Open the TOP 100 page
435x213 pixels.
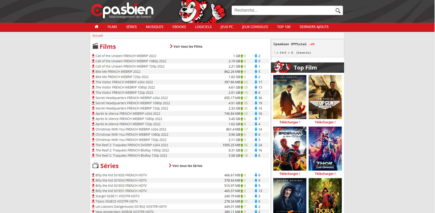coord(284,27)
